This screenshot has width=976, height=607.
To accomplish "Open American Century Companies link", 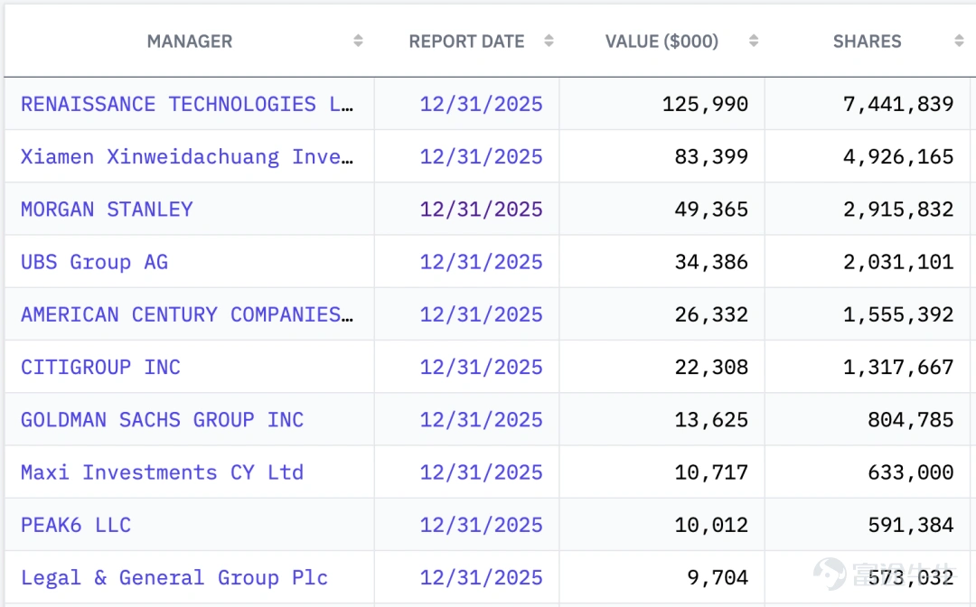I will pyautogui.click(x=187, y=314).
